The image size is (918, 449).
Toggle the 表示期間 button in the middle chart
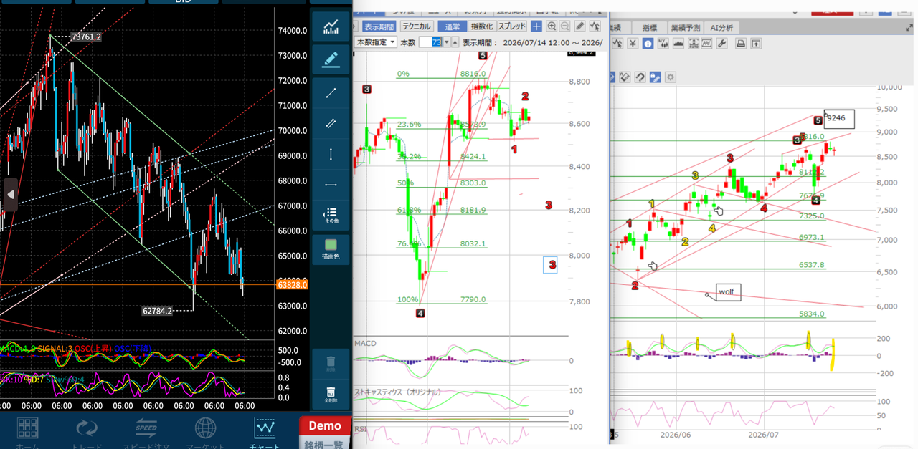pyautogui.click(x=379, y=26)
